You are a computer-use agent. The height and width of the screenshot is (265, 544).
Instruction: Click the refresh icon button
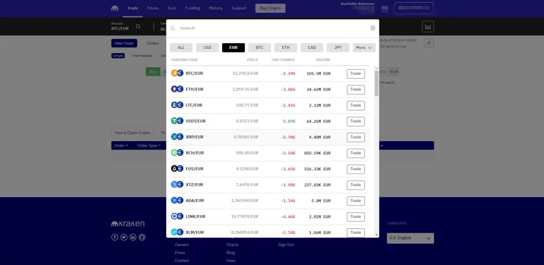pos(429,43)
